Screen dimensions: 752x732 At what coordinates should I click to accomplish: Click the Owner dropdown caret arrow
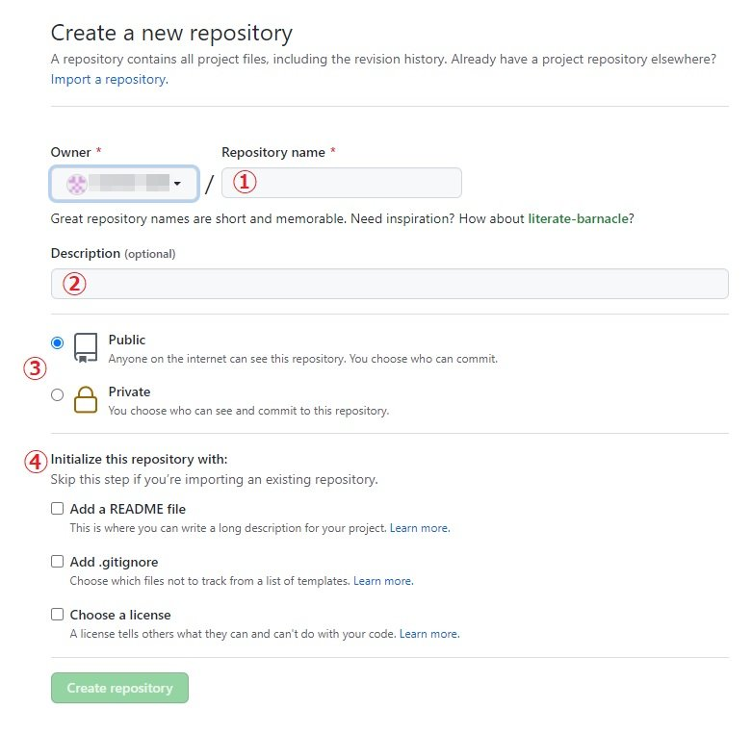tap(177, 184)
